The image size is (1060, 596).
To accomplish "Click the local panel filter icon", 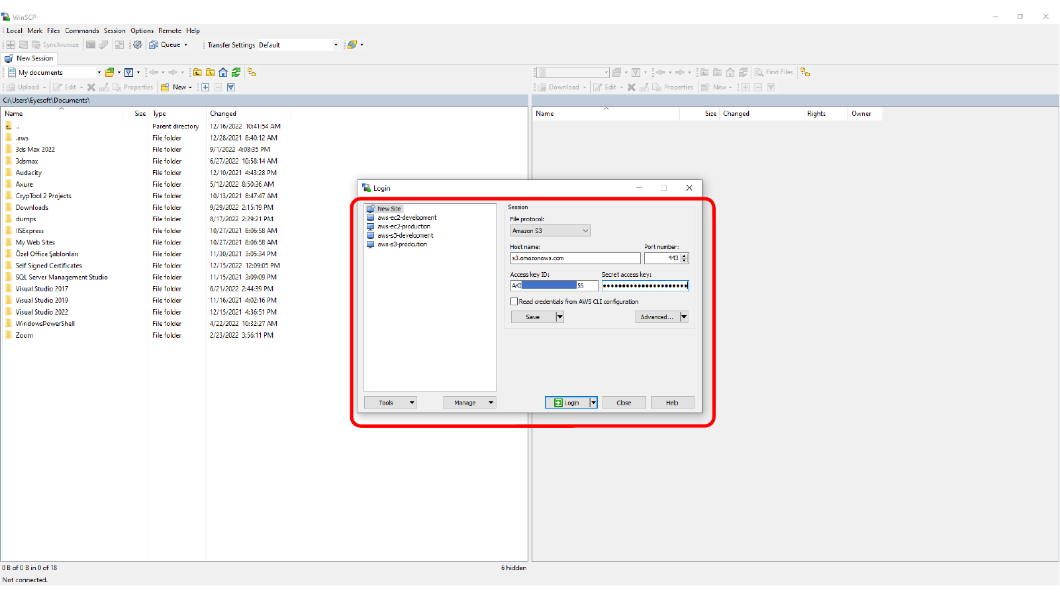I will click(129, 73).
